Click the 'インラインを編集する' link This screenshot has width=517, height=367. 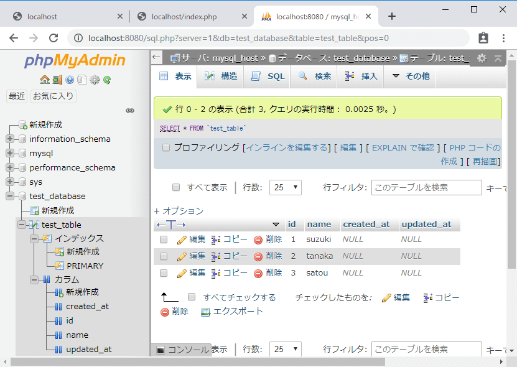[287, 147]
